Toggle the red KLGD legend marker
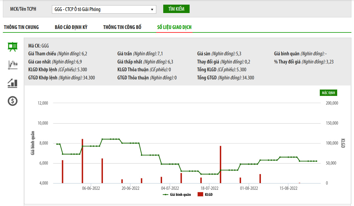The width and height of the screenshot is (354, 206). coord(200,194)
